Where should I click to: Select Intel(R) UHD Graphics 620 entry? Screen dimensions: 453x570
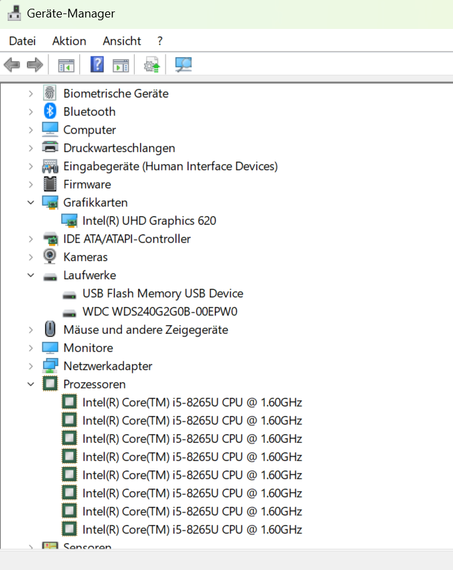pos(149,221)
